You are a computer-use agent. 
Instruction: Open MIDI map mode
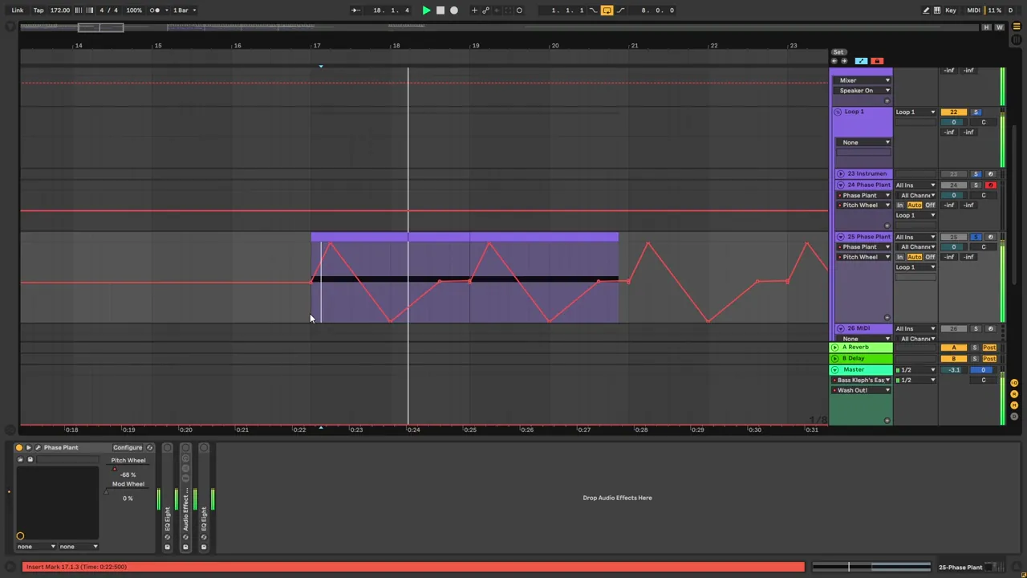pos(973,10)
